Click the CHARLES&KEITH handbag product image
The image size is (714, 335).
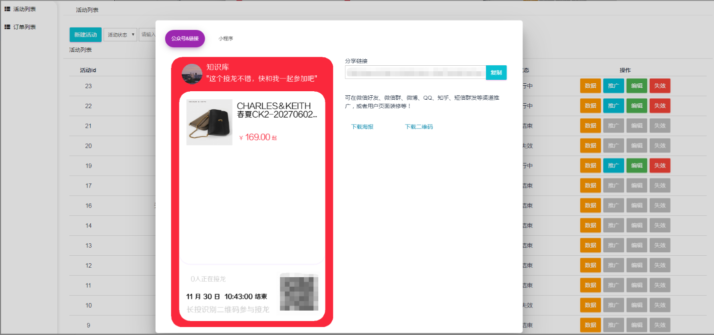[209, 122]
